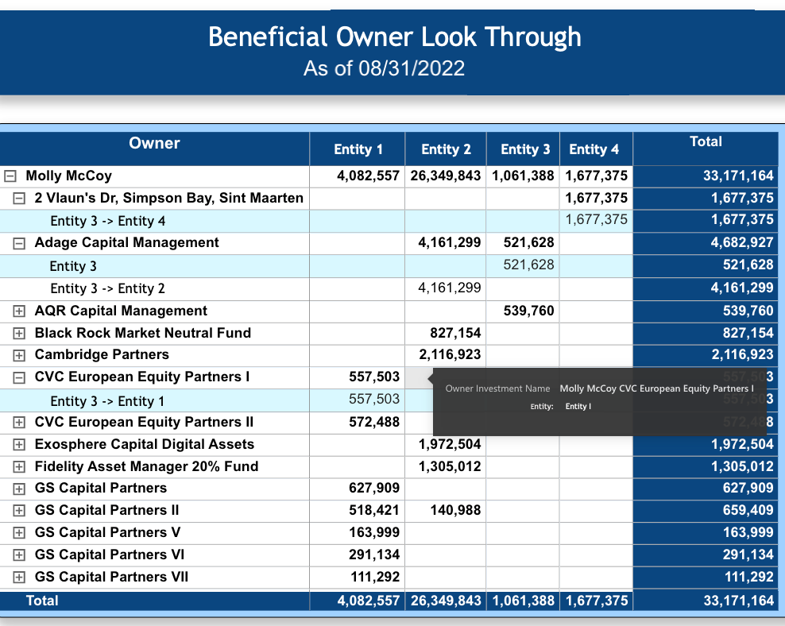This screenshot has width=785, height=626.
Task: Expand the GS Capital Partners row totaling 627,909
Action: [19, 489]
